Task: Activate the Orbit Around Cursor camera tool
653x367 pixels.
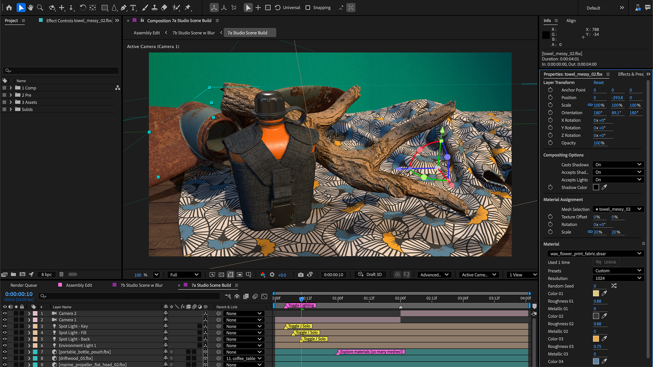Action: [x=52, y=8]
